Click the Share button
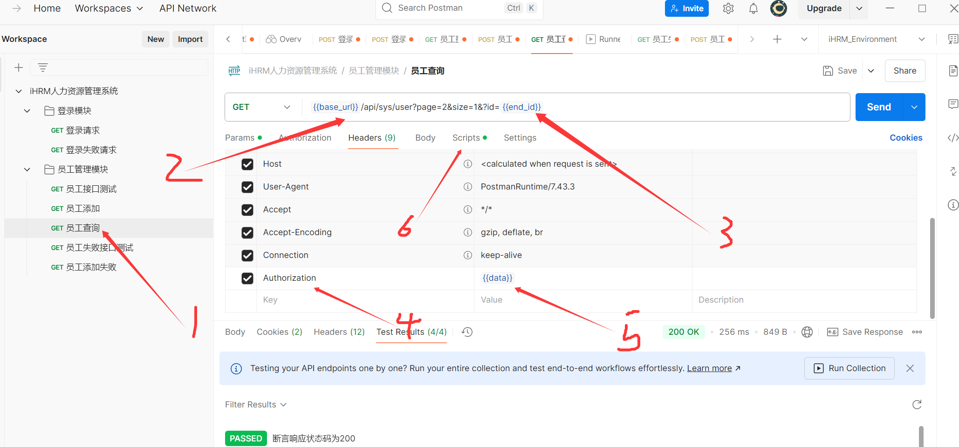Image resolution: width=959 pixels, height=447 pixels. (905, 71)
